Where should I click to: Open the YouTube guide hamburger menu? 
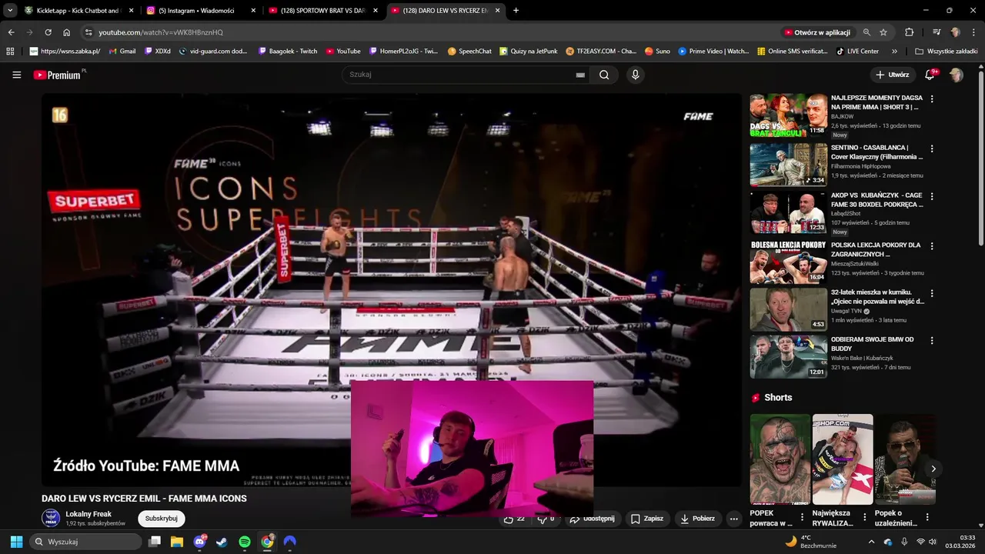pos(17,75)
